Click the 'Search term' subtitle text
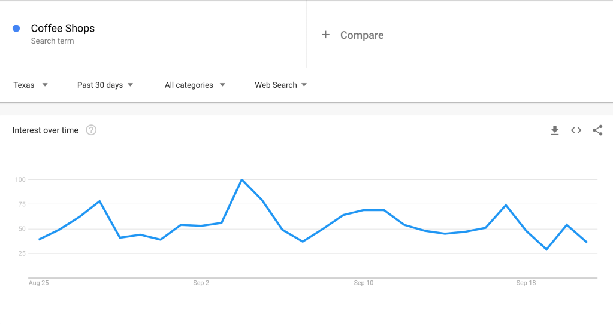 (x=52, y=41)
